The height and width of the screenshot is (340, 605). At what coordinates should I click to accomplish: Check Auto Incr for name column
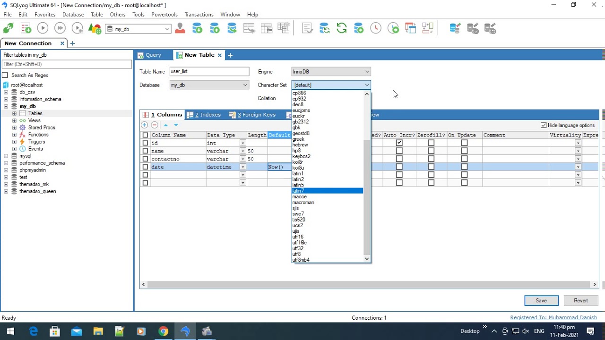(x=399, y=151)
